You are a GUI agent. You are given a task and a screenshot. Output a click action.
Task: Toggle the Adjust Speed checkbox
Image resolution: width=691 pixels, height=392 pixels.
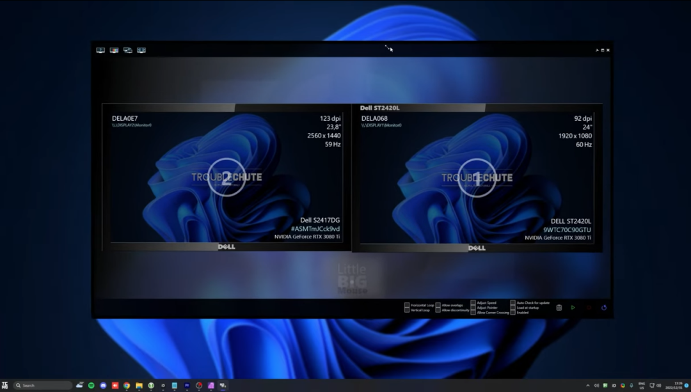point(473,302)
